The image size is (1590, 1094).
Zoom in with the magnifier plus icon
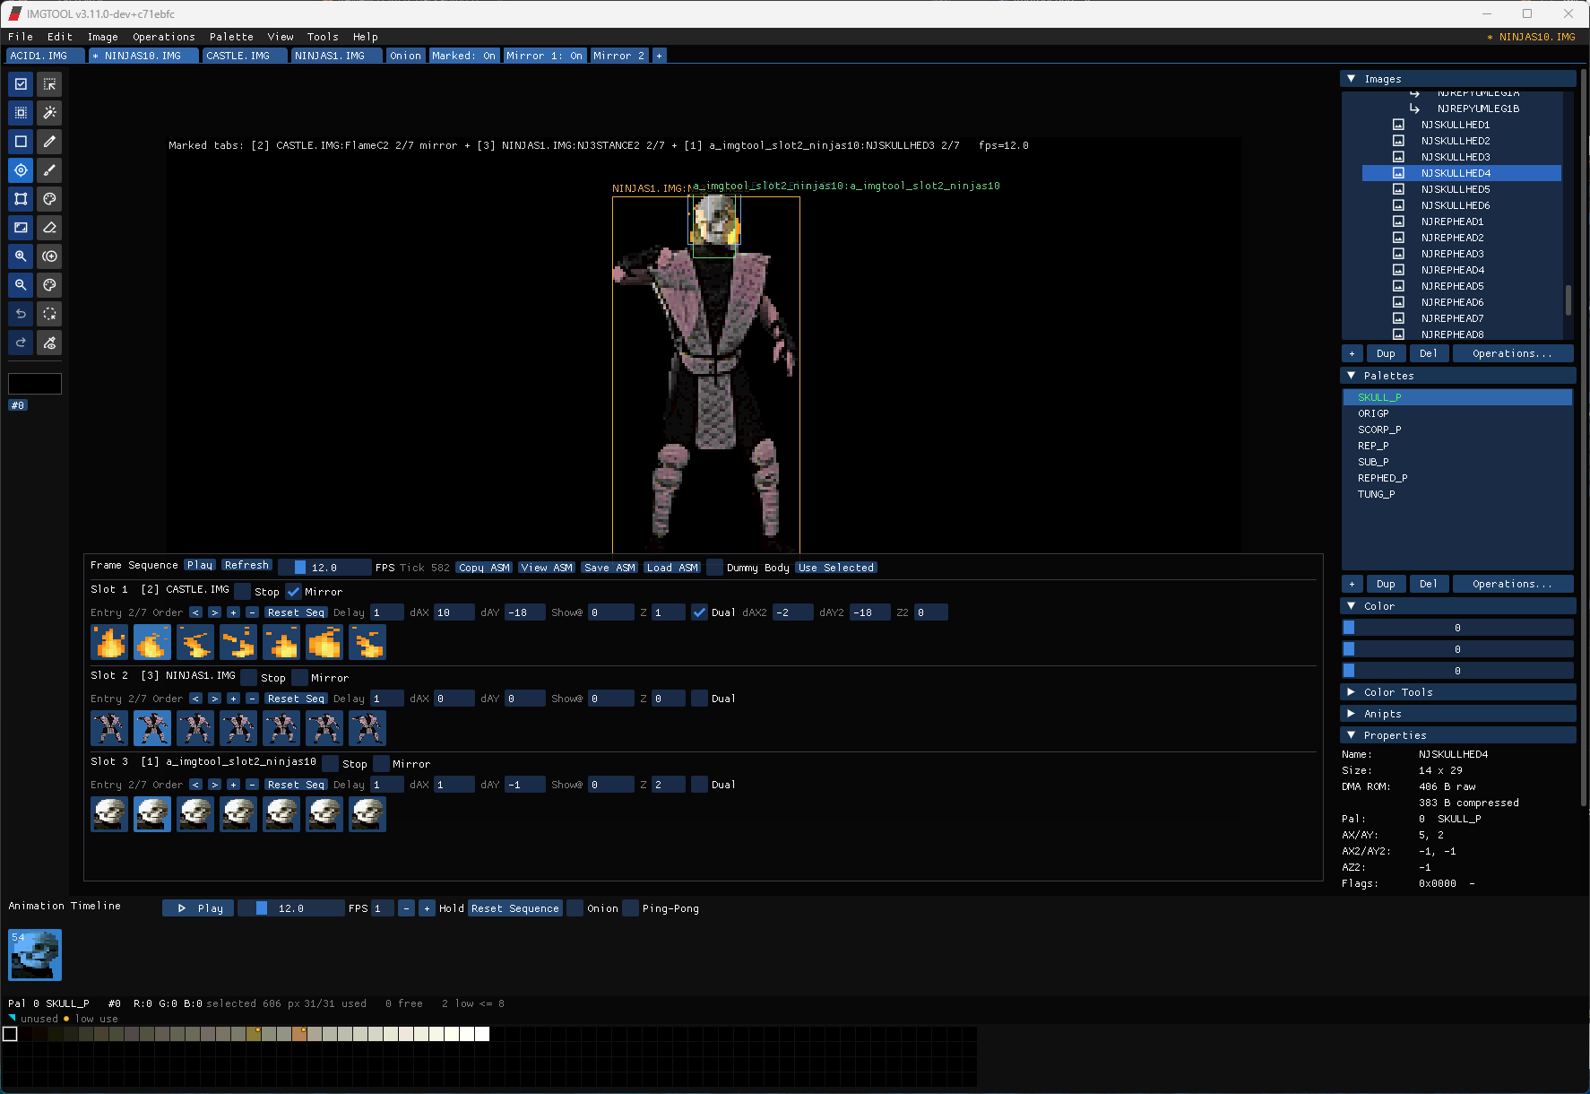21,256
